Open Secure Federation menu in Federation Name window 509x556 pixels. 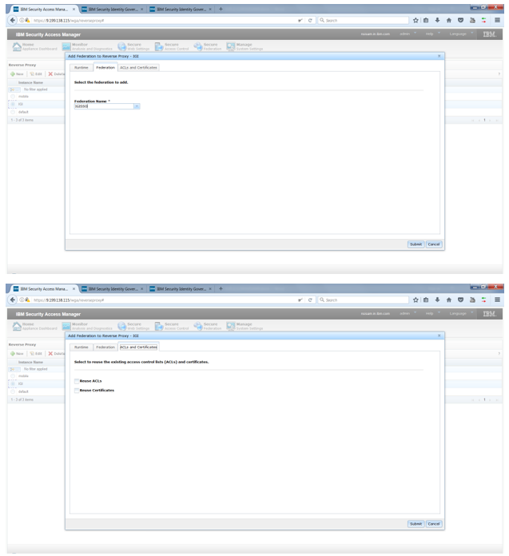click(x=208, y=46)
